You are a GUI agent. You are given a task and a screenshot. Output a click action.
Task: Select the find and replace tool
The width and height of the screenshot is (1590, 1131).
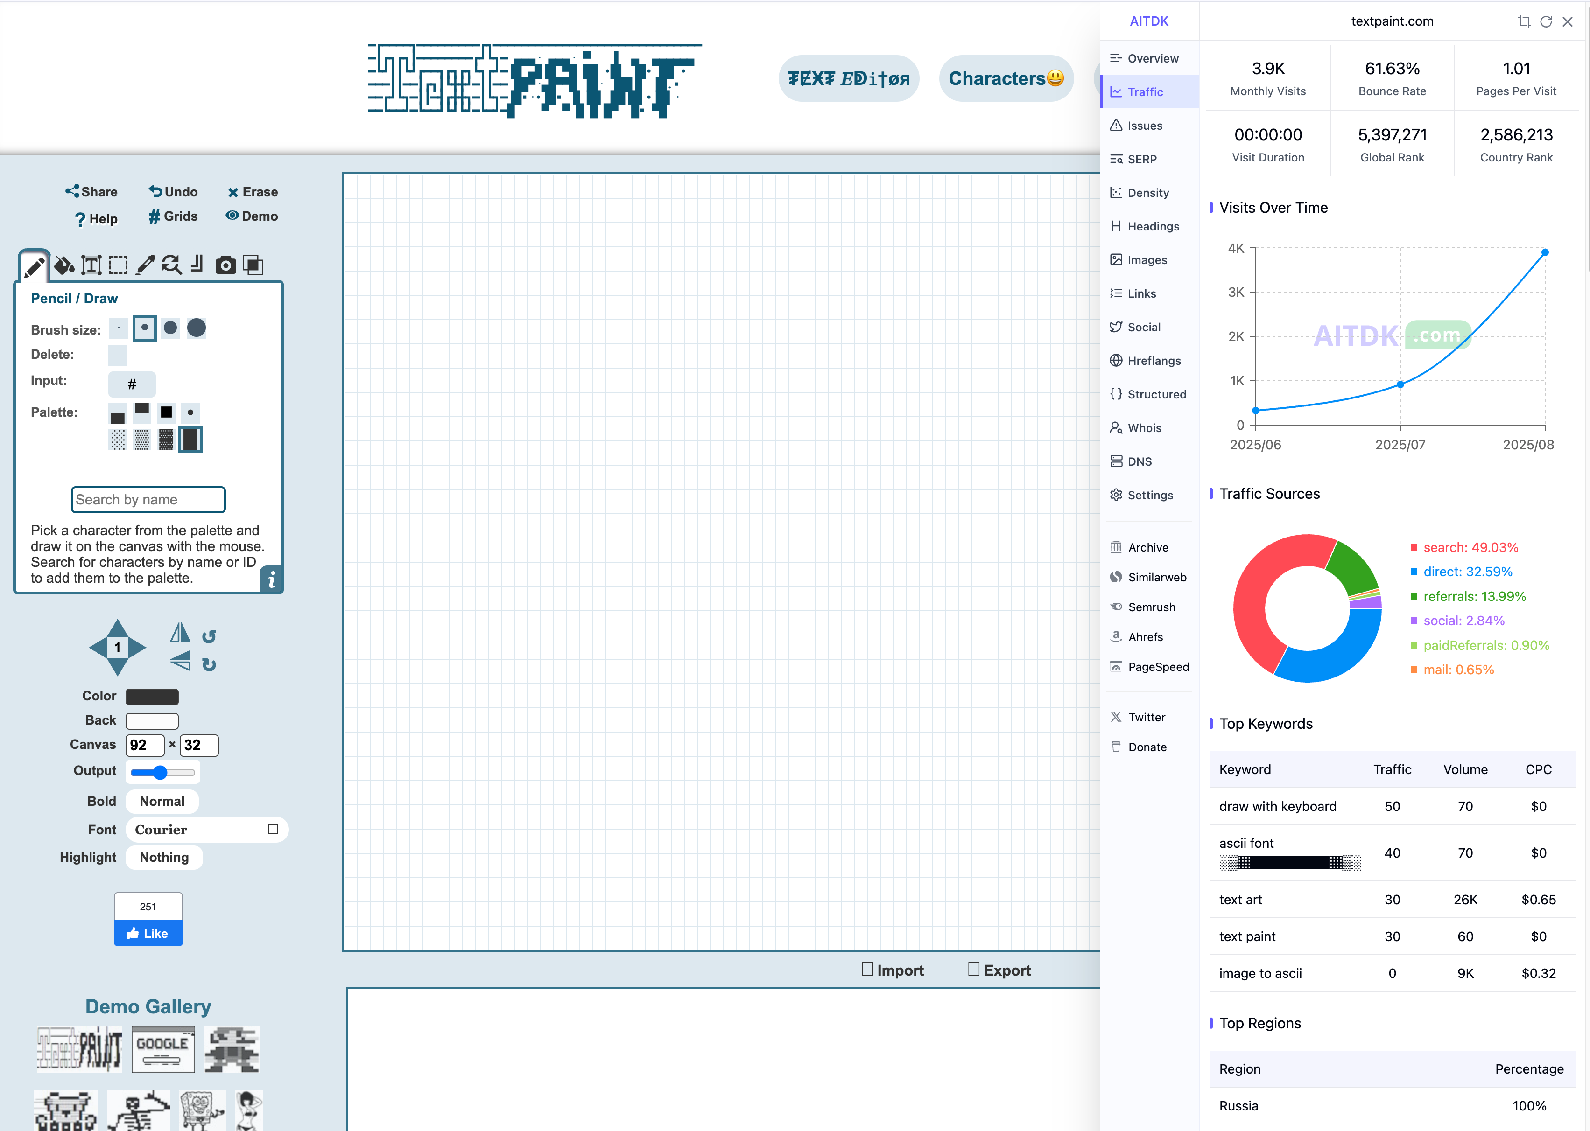pyautogui.click(x=171, y=265)
